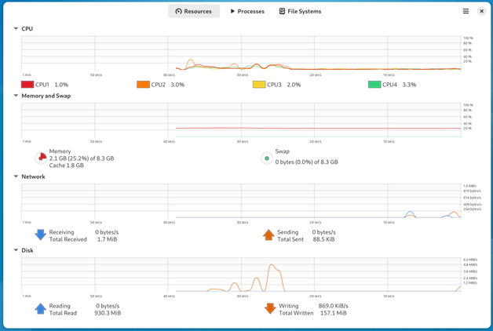Click the Total Received '1.7 MiB' value
The width and height of the screenshot is (493, 331).
coord(107,239)
